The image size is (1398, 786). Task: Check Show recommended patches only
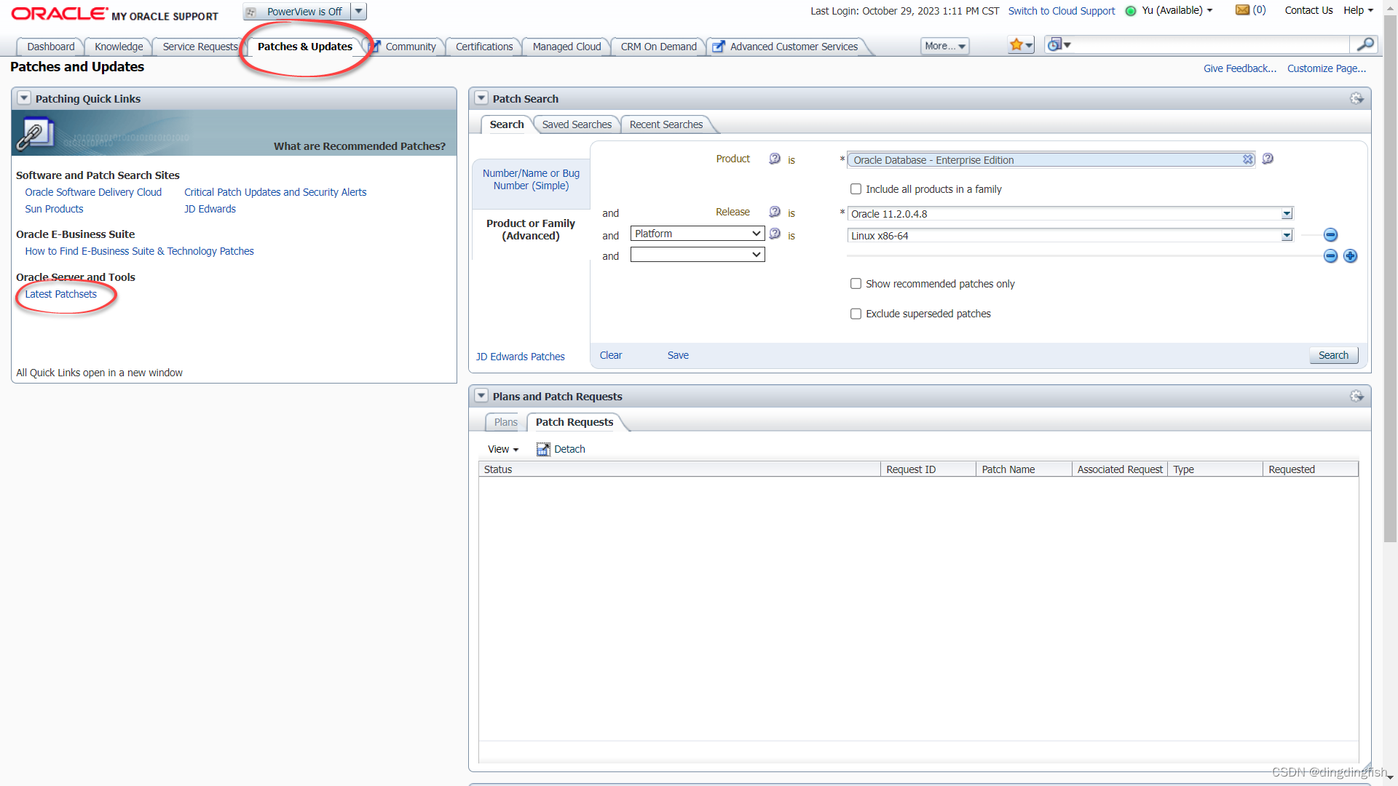pyautogui.click(x=856, y=284)
